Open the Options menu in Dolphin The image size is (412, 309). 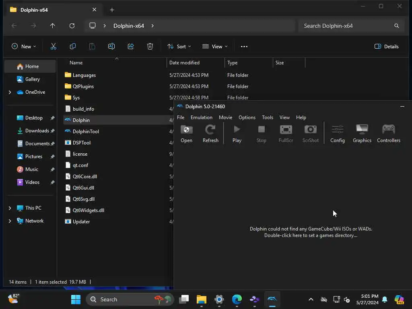[247, 117]
